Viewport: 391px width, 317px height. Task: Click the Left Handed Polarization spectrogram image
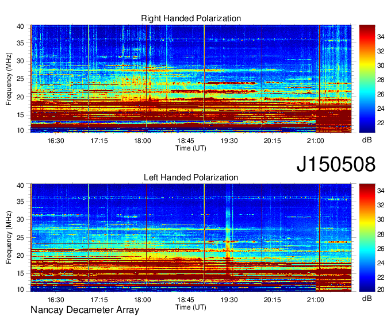pyautogui.click(x=191, y=238)
